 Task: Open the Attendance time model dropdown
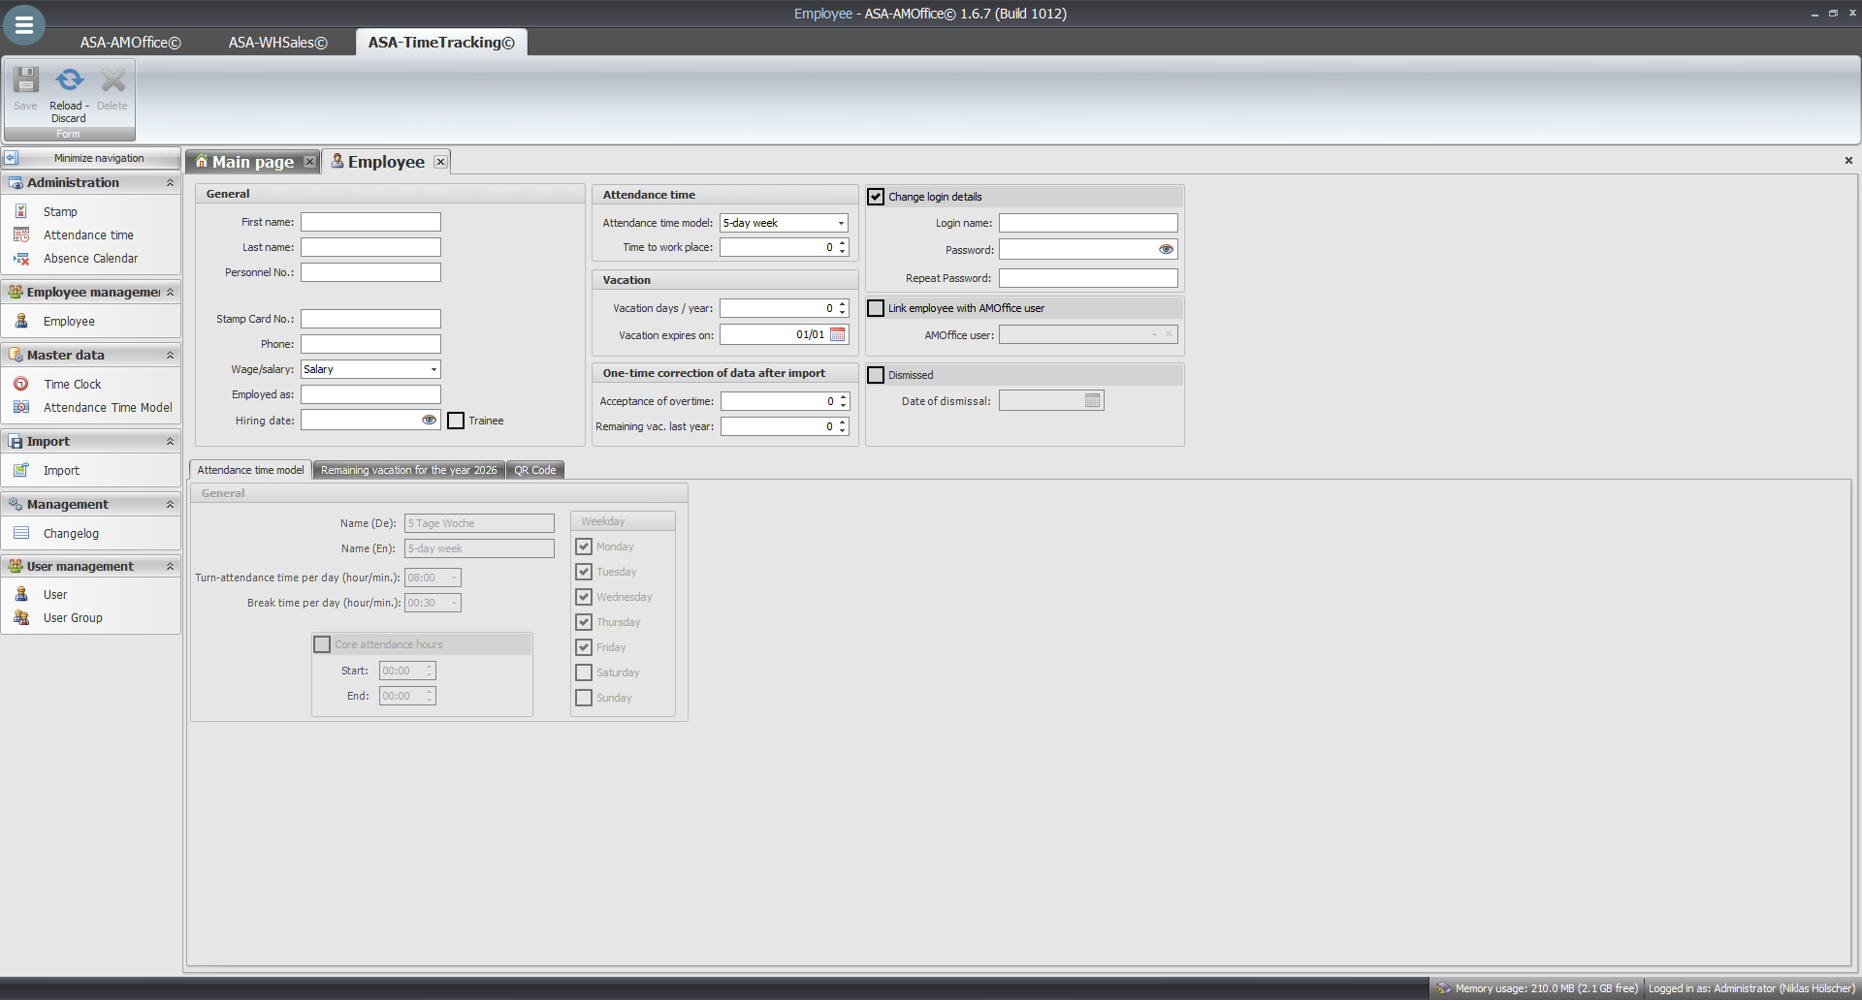pyautogui.click(x=840, y=223)
